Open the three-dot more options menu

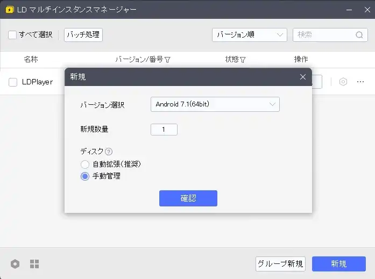[x=360, y=82]
